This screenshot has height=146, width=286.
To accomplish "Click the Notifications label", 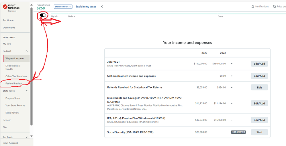I will coord(262,7).
